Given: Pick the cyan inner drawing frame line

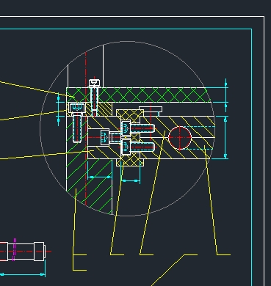Looking at the screenshot, I should pyautogui.click(x=252, y=156).
